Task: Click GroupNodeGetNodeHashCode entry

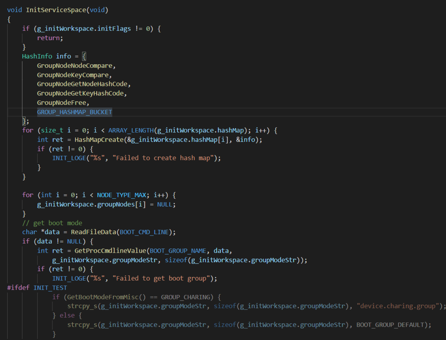Action: coord(82,84)
